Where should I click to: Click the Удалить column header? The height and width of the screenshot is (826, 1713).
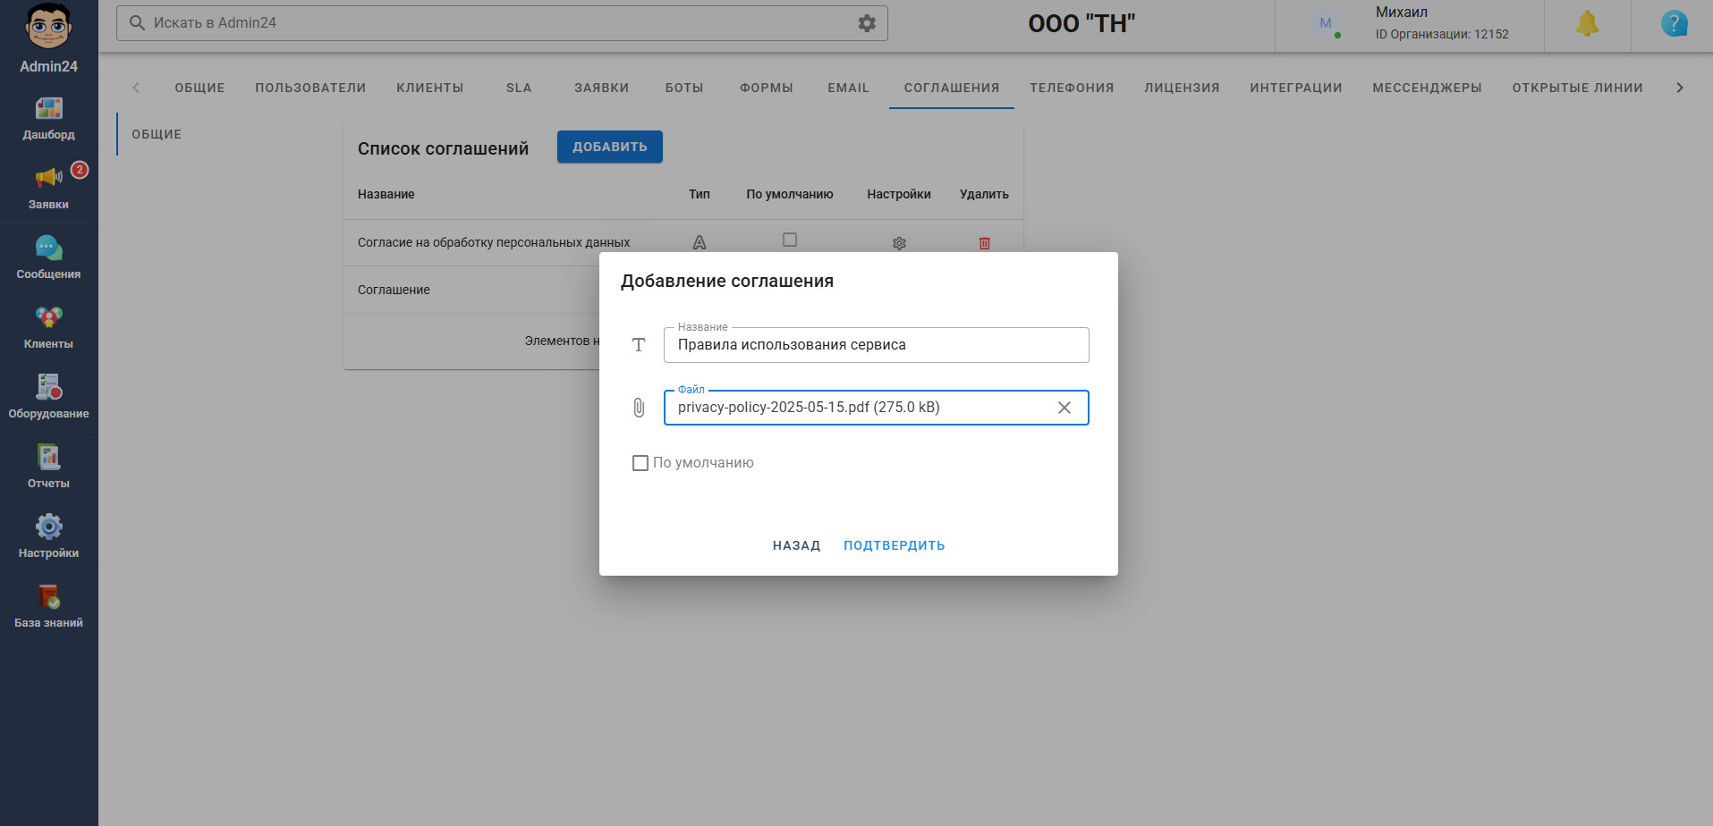[x=984, y=194]
